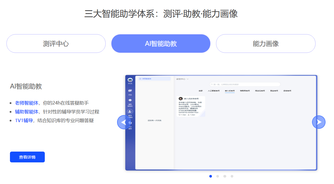Choose the 班主任老师 tab in preview

click(260, 91)
